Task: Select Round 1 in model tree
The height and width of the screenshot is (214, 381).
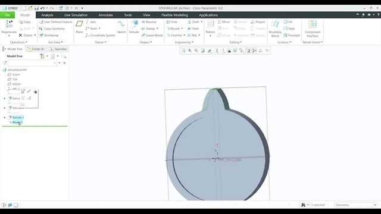Action: coord(17,122)
